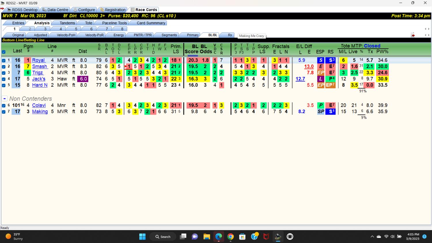Click the blue S ESP cell for Royal

(x=321, y=60)
